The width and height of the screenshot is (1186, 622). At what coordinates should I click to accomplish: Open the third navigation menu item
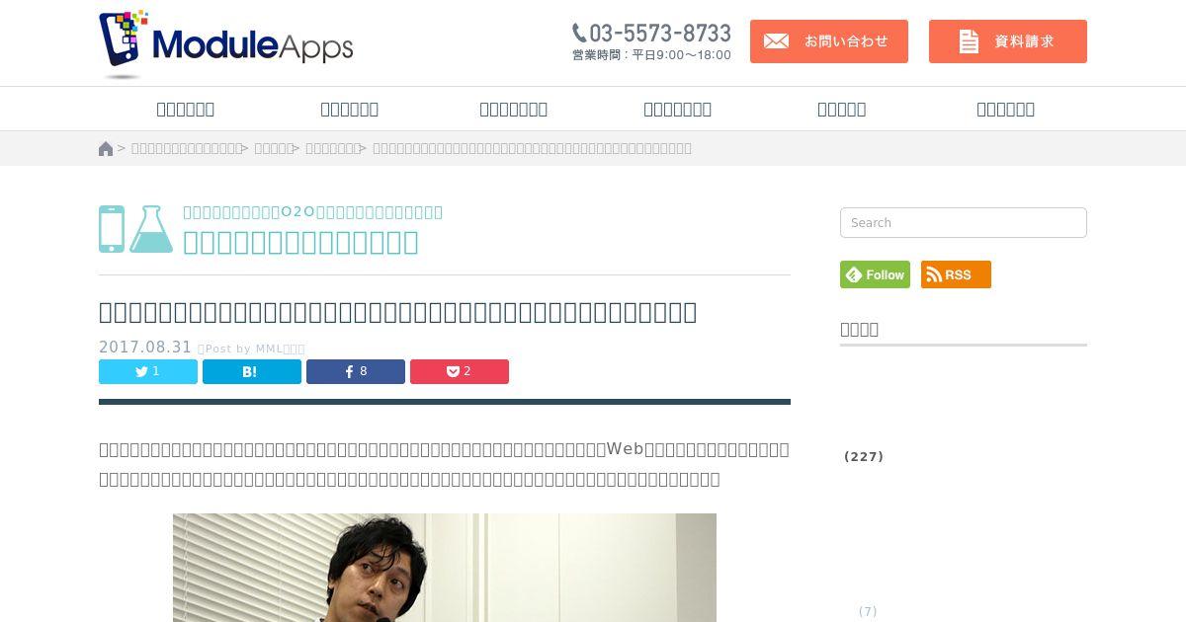tap(514, 109)
